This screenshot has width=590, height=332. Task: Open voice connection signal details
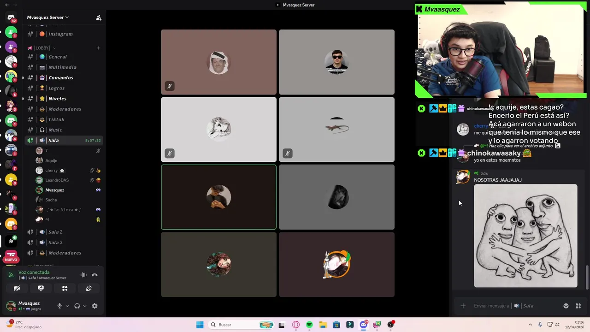click(x=11, y=275)
